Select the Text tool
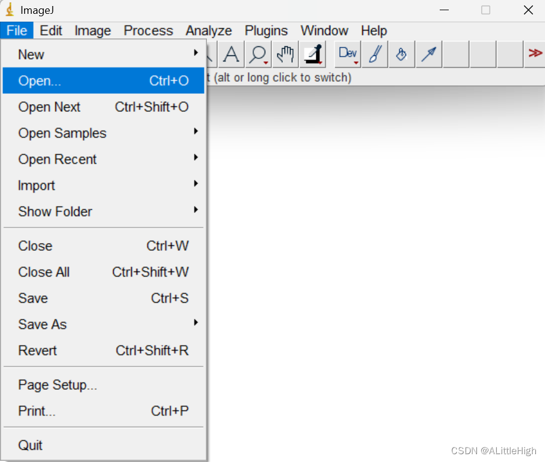545x462 pixels. point(231,54)
